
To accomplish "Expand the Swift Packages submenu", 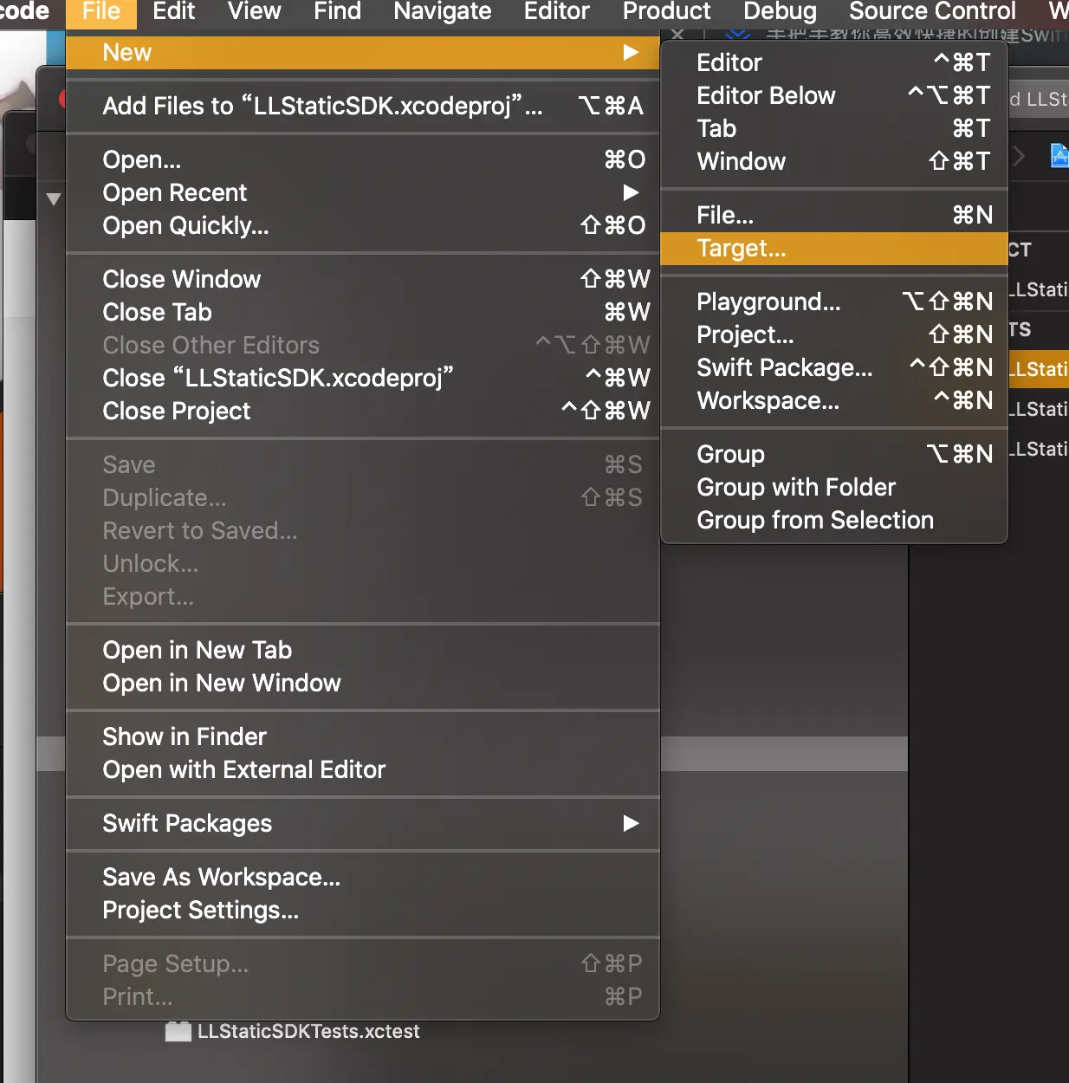I will (x=363, y=824).
